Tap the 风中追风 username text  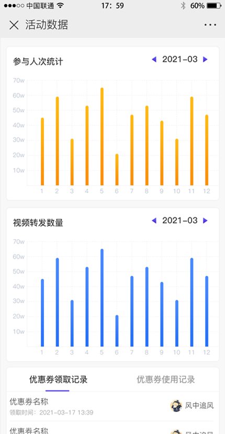tap(199, 406)
